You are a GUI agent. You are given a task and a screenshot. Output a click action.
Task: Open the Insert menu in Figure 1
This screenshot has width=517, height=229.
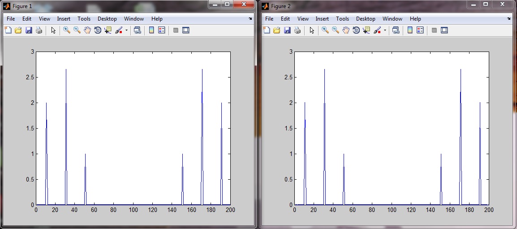64,19
